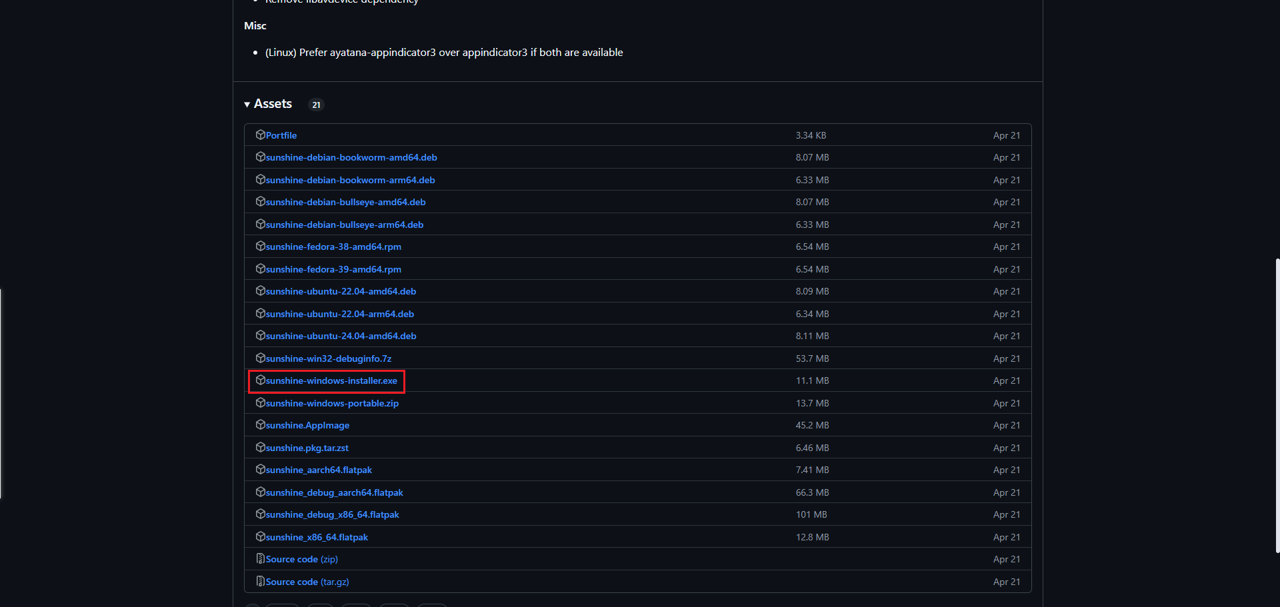The height and width of the screenshot is (607, 1280).
Task: Click package icon for sunshine-ubuntu-24.04-amd64.deb
Action: [x=261, y=336]
